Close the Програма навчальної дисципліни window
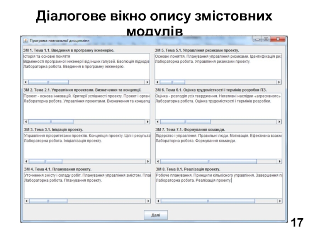This screenshot has width=309, height=231. click(278, 39)
